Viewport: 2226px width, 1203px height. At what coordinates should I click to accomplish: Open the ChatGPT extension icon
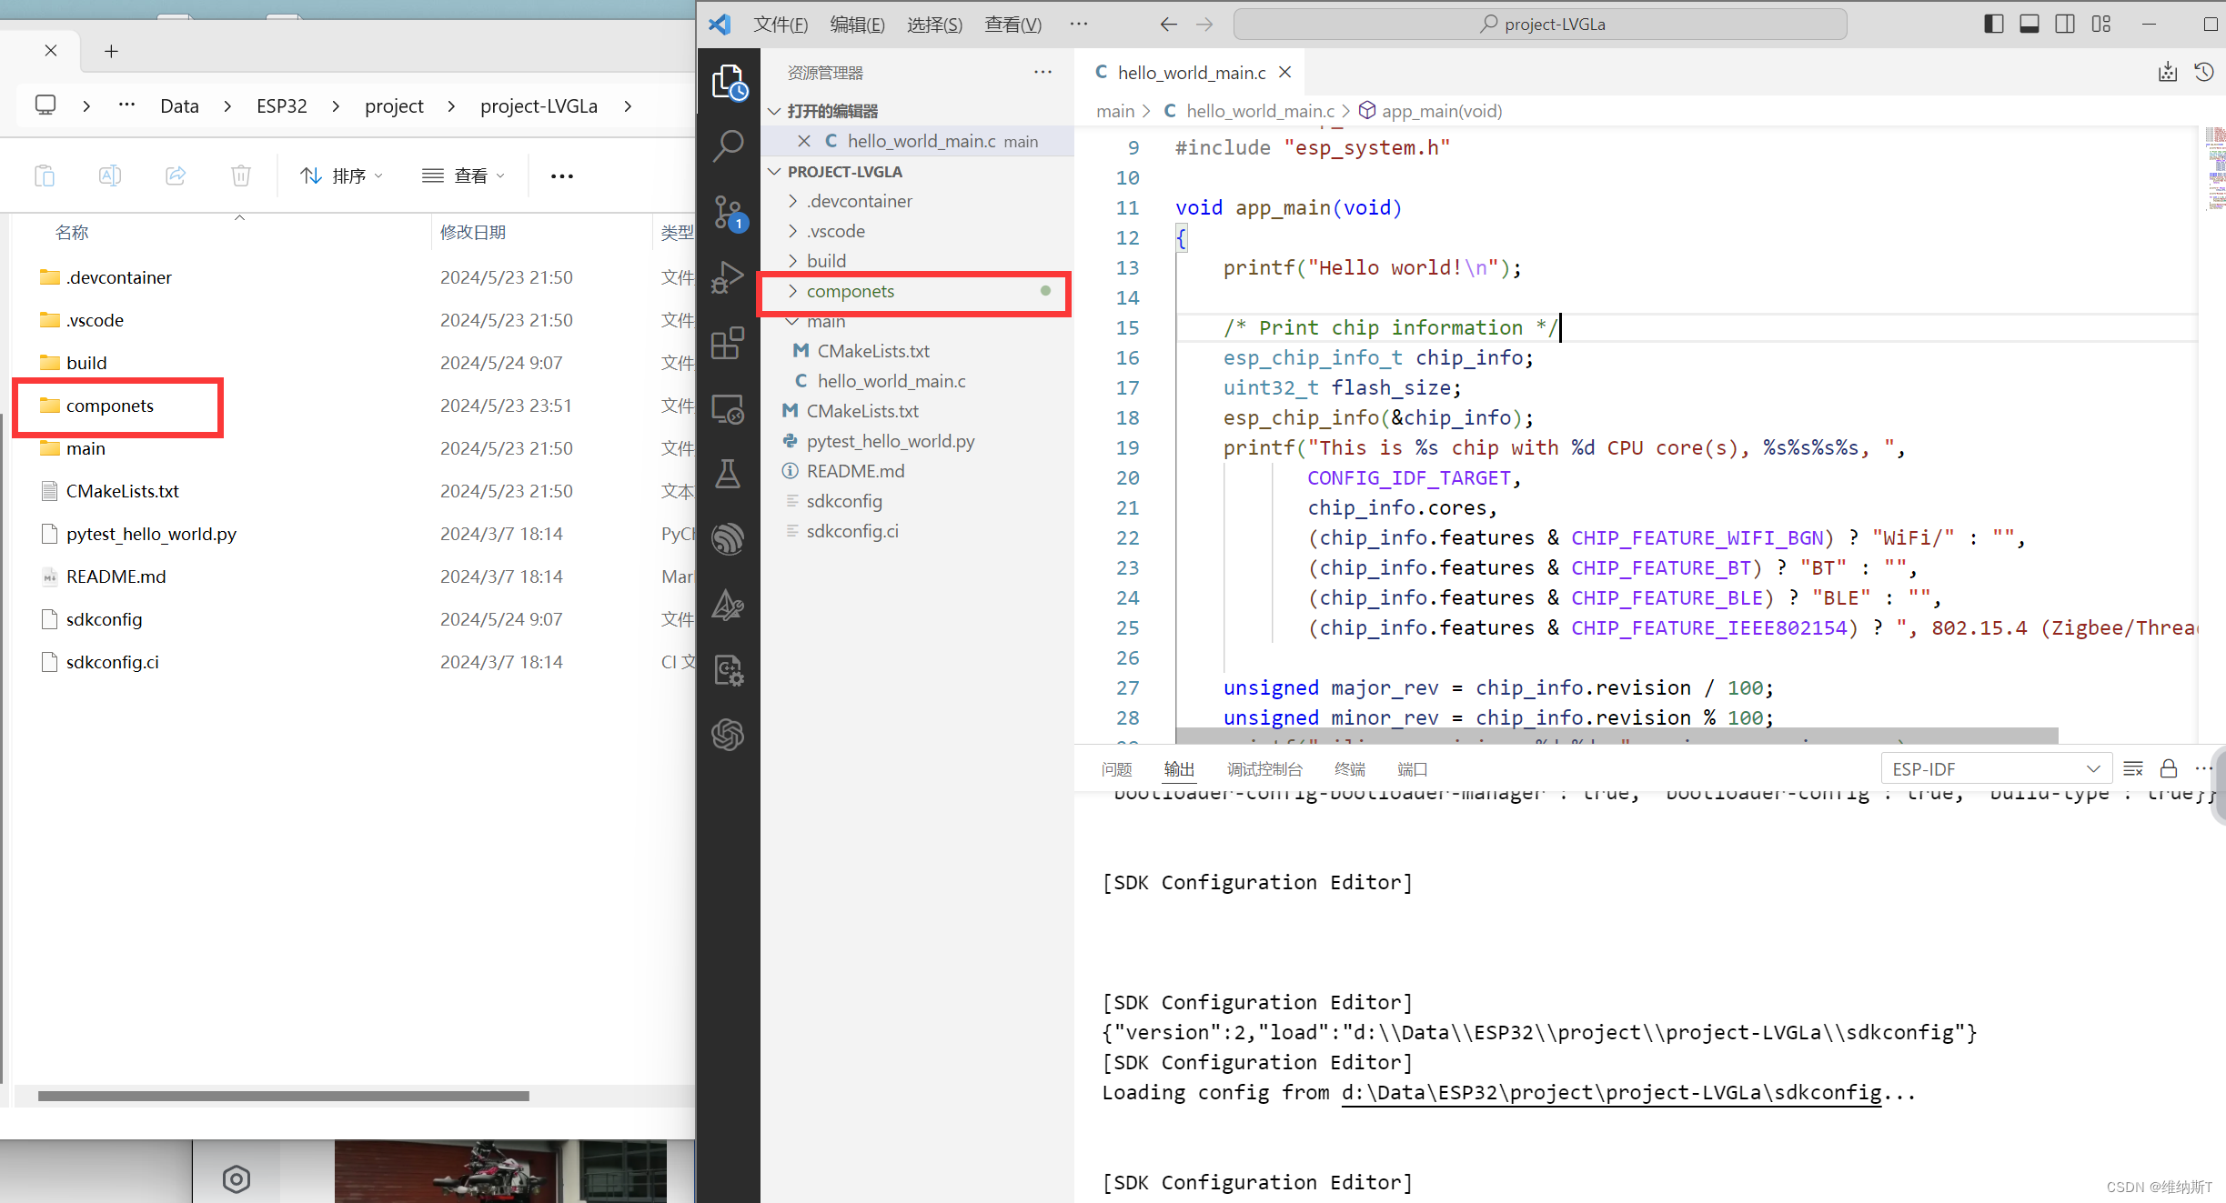tap(728, 735)
